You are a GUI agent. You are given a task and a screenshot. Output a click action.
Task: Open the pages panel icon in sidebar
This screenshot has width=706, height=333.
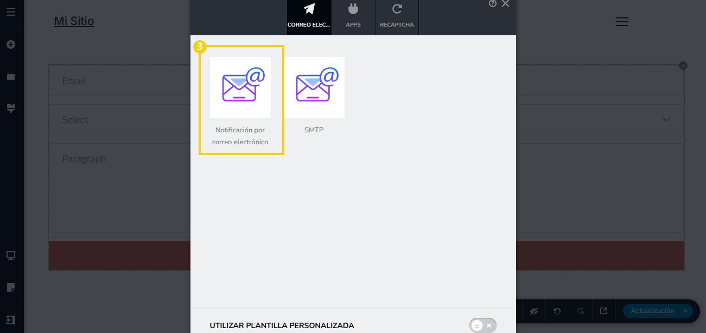pos(11,76)
